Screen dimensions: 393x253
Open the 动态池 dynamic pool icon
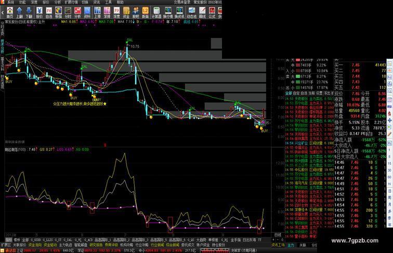(x=191, y=12)
